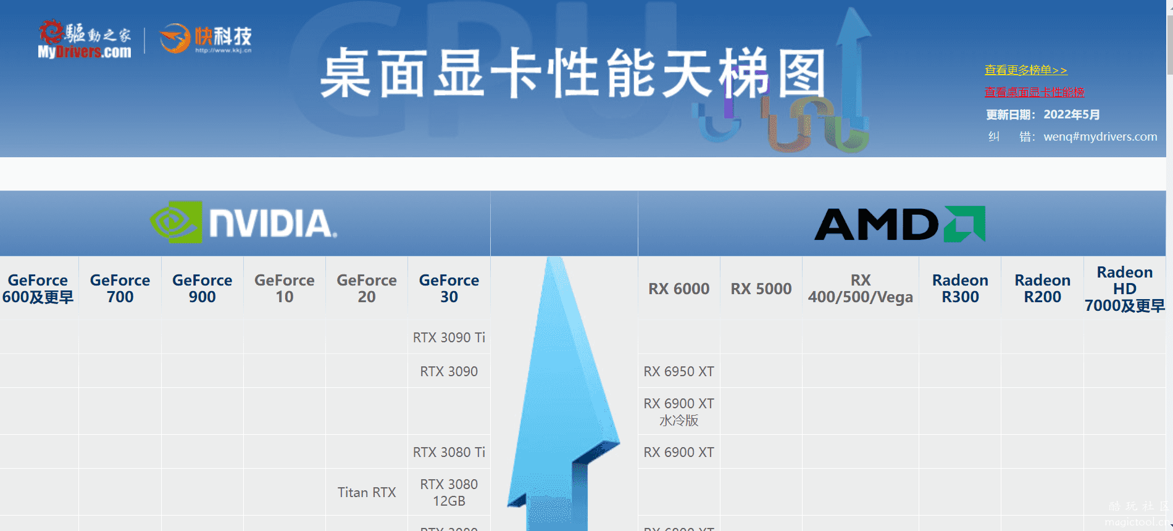Image resolution: width=1173 pixels, height=531 pixels.
Task: Click the AMD logo
Action: (900, 224)
